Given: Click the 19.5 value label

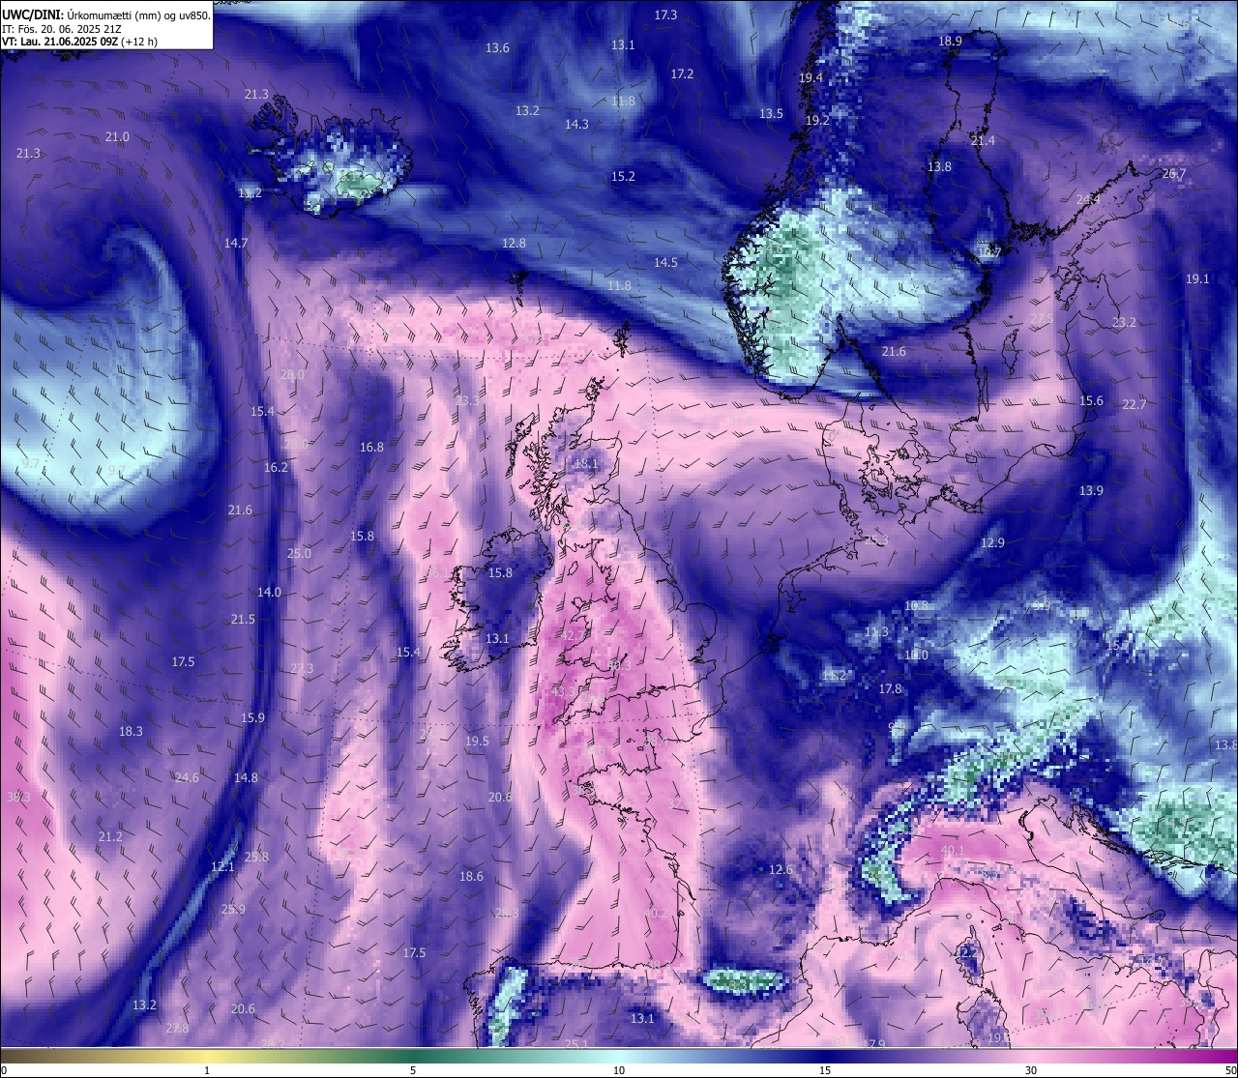Looking at the screenshot, I should (477, 742).
